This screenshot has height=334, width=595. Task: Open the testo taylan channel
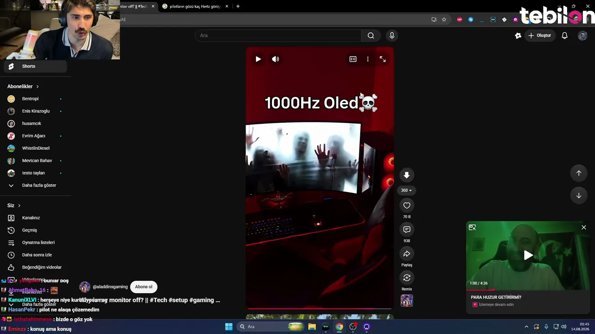pyautogui.click(x=35, y=173)
